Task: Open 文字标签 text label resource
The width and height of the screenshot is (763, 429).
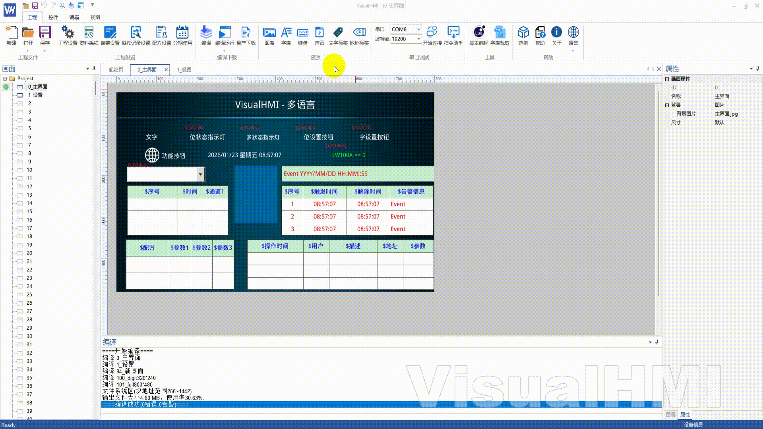Action: [x=338, y=35]
